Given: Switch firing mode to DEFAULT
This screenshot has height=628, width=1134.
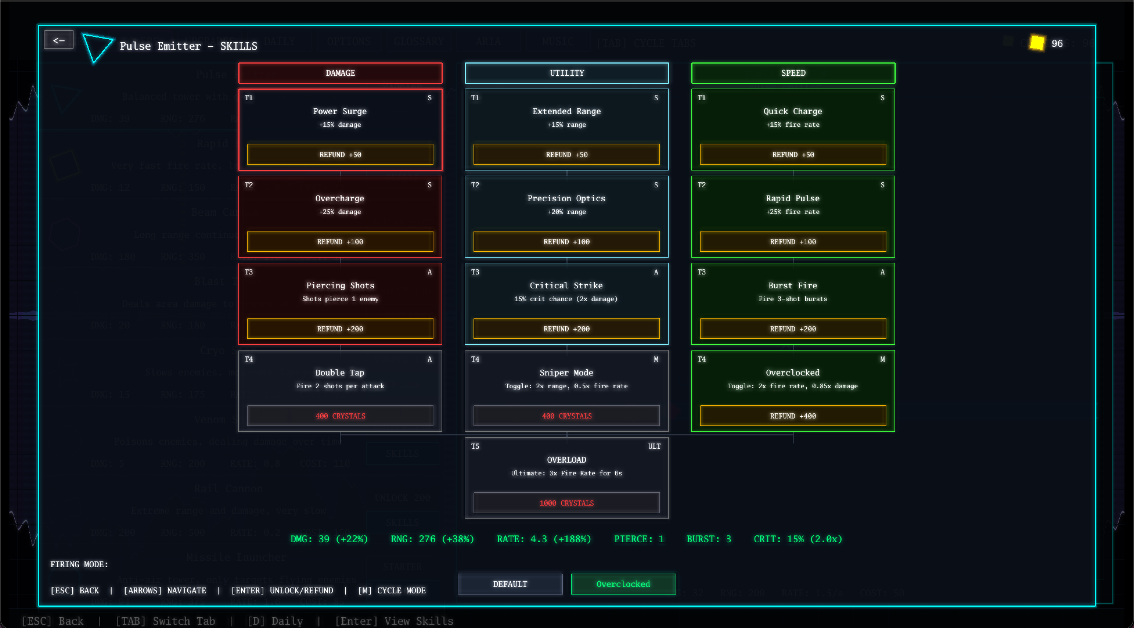Looking at the screenshot, I should 510,584.
